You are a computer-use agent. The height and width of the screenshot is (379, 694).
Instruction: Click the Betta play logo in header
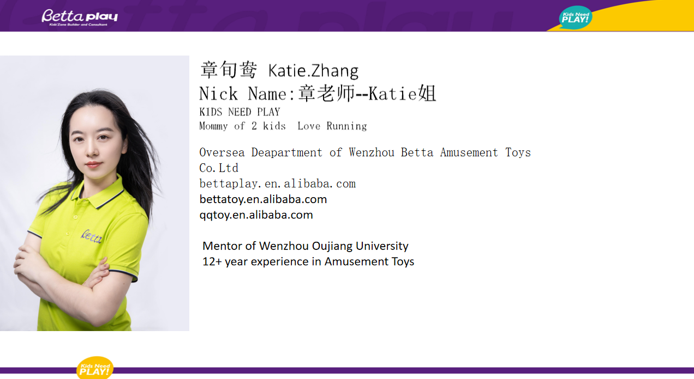tap(80, 16)
